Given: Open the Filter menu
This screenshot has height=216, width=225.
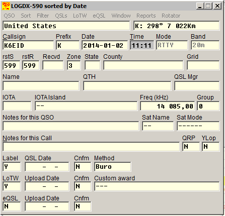Looking at the screenshot, I should [x=43, y=16].
